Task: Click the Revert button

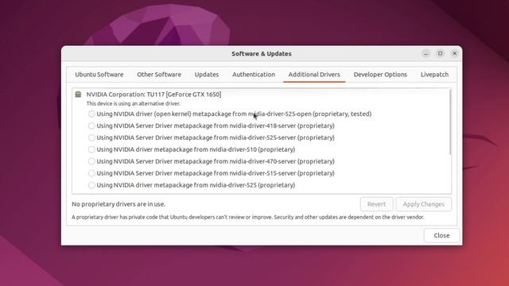Action: [376, 204]
